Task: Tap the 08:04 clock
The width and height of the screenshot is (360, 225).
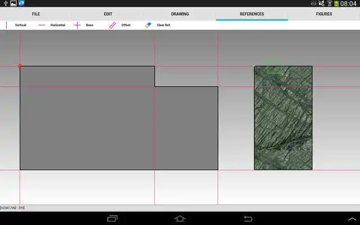Action: coord(348,3)
